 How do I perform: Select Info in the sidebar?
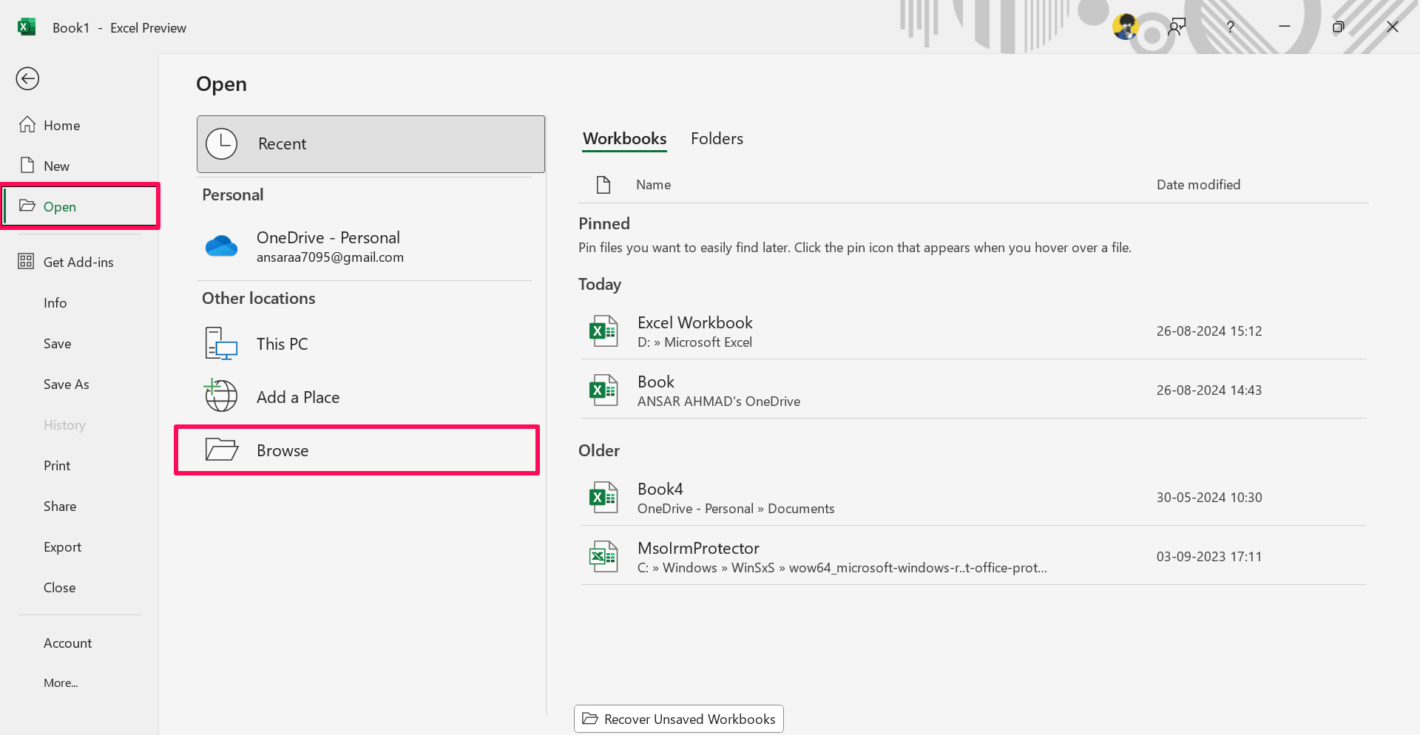[x=55, y=302]
